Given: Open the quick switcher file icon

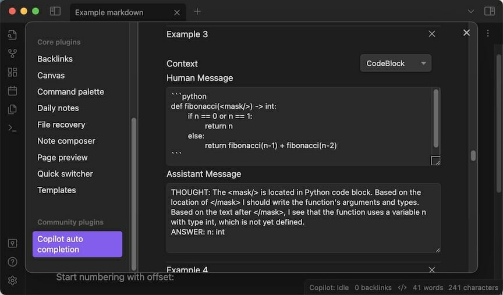Looking at the screenshot, I should (x=12, y=35).
